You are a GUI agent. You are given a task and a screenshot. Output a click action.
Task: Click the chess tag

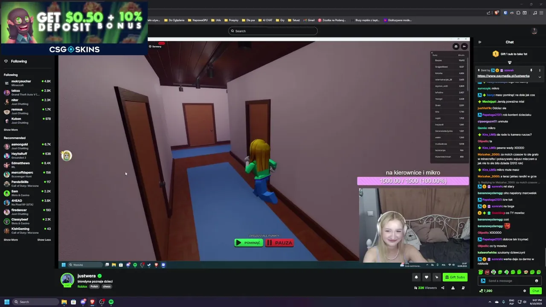tap(107, 287)
